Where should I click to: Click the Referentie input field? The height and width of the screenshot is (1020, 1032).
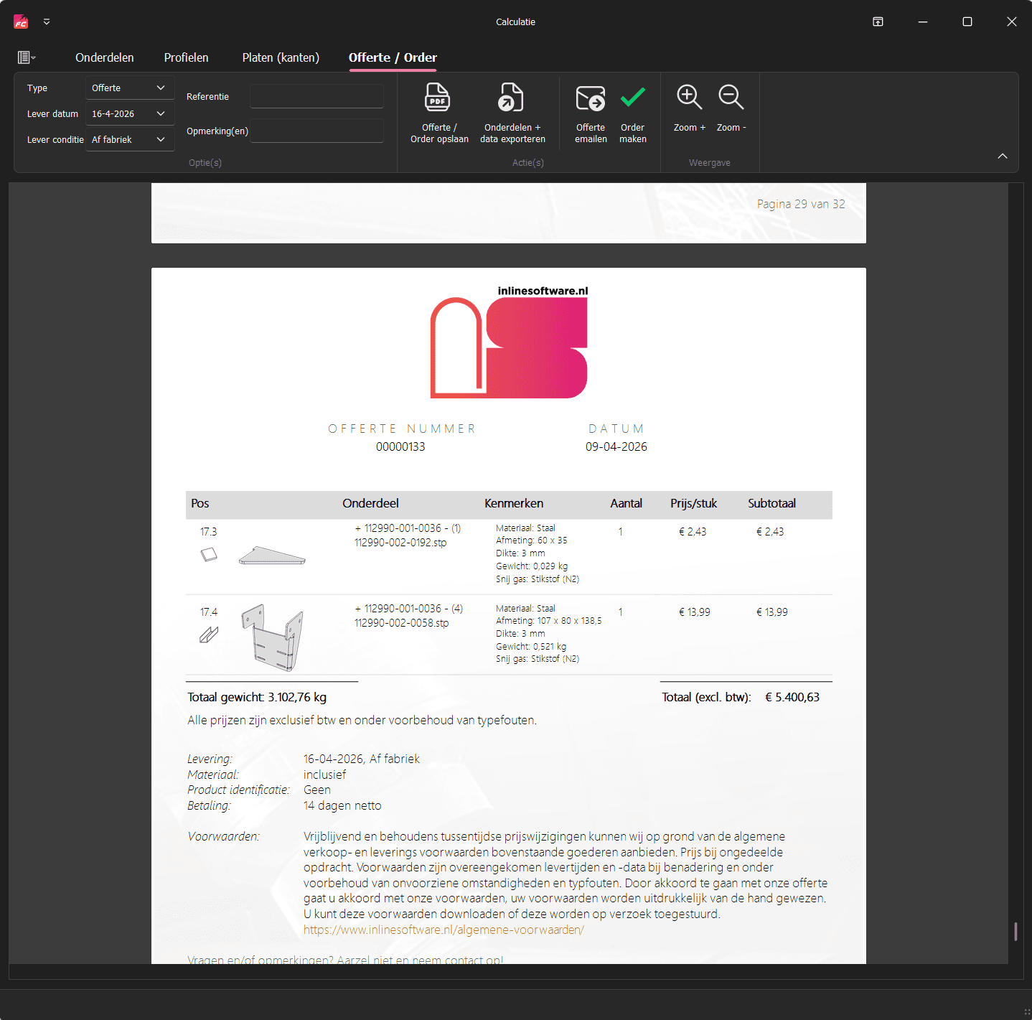coord(316,96)
